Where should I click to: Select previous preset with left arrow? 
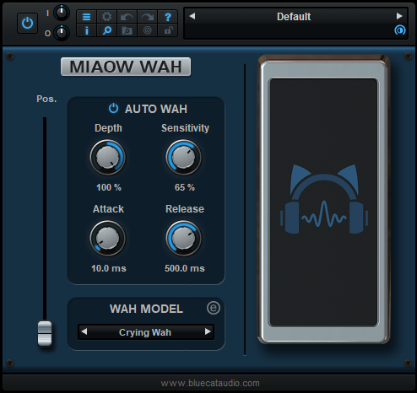192,16
